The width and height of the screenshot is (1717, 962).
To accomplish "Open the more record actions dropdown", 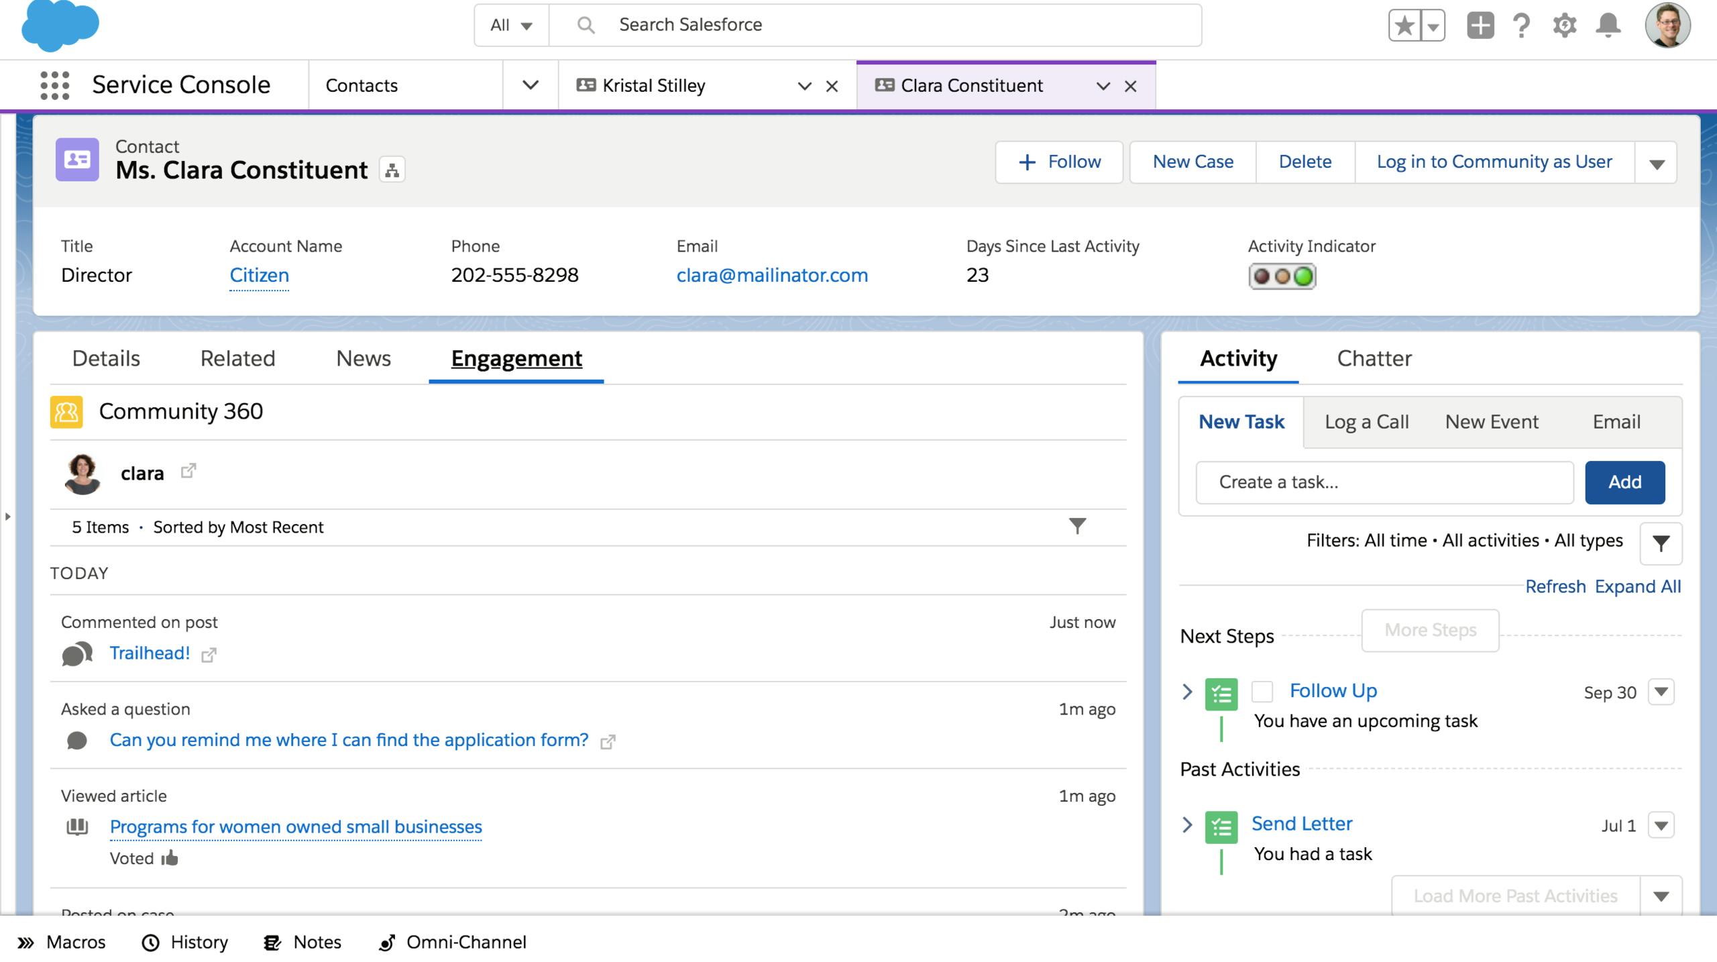I will tap(1657, 163).
